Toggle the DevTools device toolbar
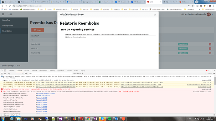216x121 pixels. click(5, 70)
